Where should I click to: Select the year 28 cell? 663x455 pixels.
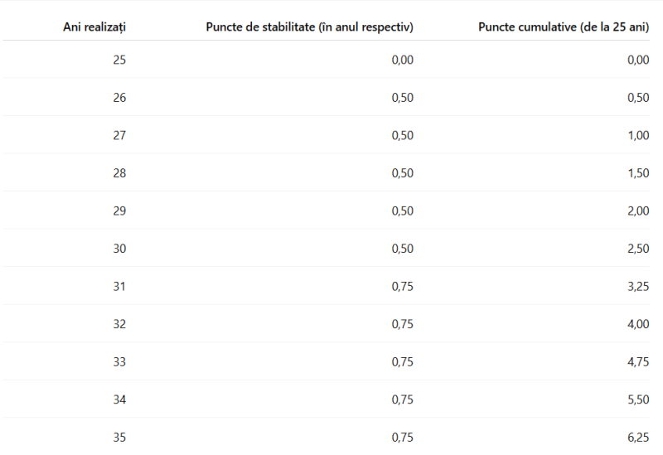click(x=119, y=173)
